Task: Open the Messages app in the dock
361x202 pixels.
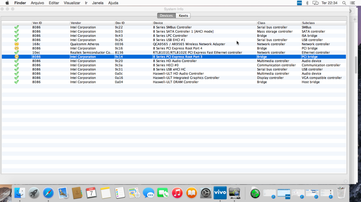Action: [x=148, y=193]
